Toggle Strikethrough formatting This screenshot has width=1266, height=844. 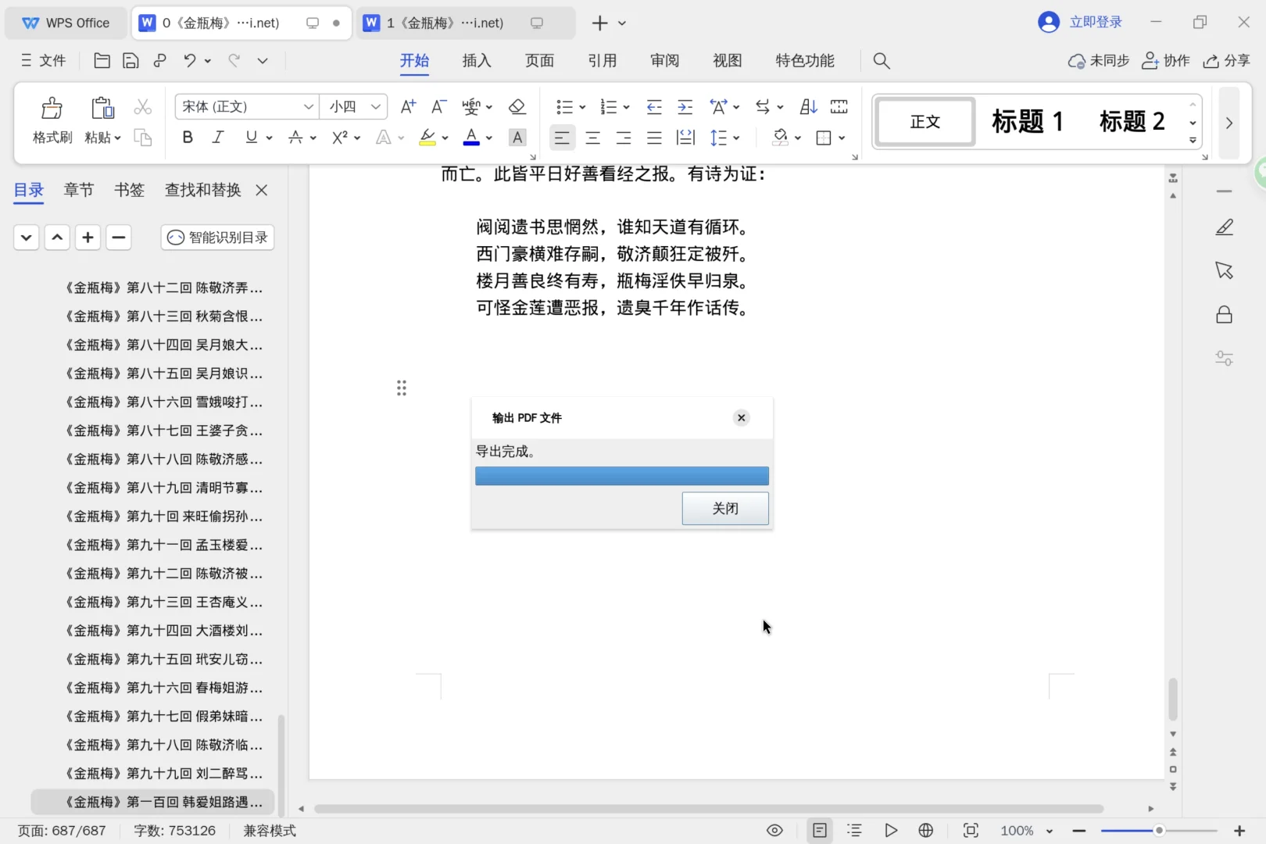[x=295, y=138]
